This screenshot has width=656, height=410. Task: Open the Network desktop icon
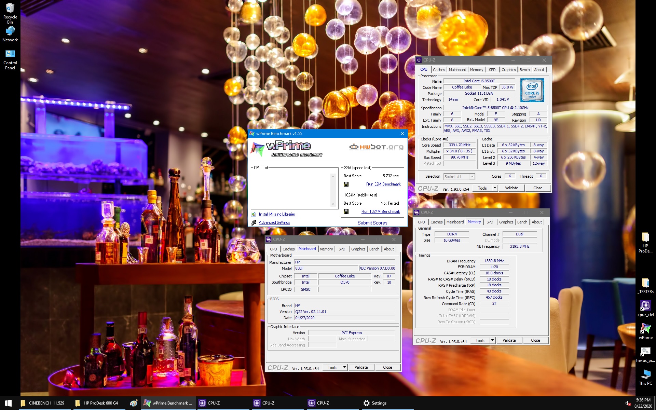10,34
